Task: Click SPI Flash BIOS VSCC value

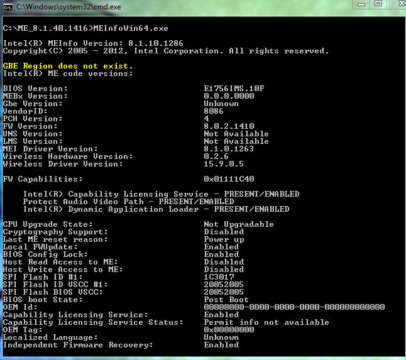Action: (x=224, y=292)
